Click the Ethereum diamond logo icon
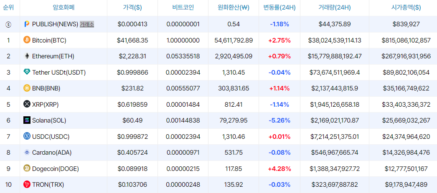Screen dimensions: 437x193 coord(27,56)
